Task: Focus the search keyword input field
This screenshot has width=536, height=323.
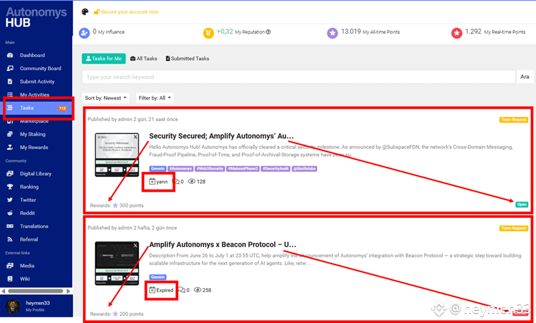Action: [298, 77]
